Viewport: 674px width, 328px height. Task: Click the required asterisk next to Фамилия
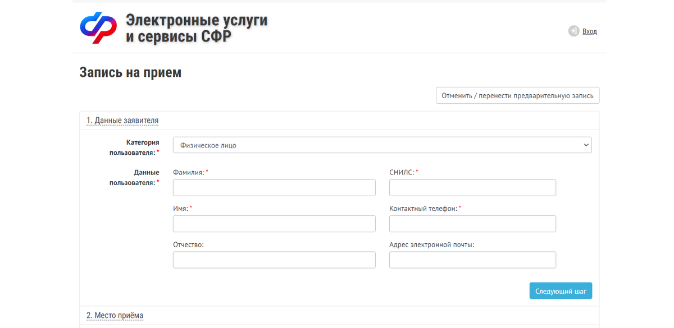tap(207, 172)
